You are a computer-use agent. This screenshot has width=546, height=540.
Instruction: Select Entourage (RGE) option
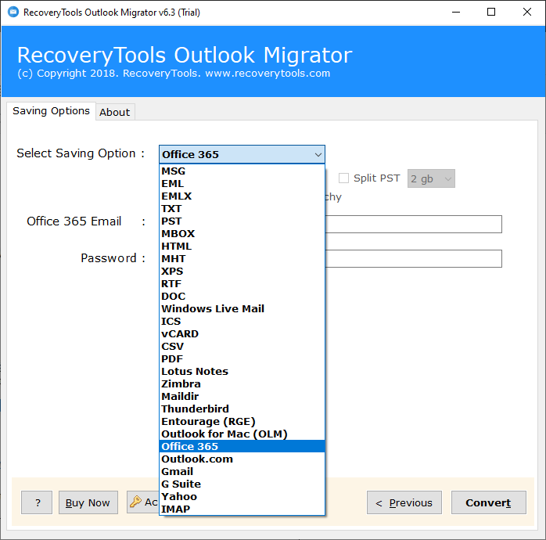click(242, 422)
